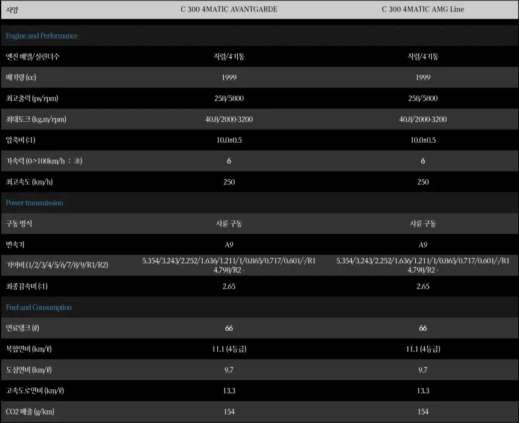Click the C 300 4MATIC AMG Line column header
Viewport: 519px width, 423px height.
422,10
